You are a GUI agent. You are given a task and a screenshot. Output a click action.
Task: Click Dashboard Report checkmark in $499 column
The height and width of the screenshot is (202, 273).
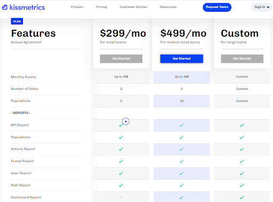coord(181,197)
